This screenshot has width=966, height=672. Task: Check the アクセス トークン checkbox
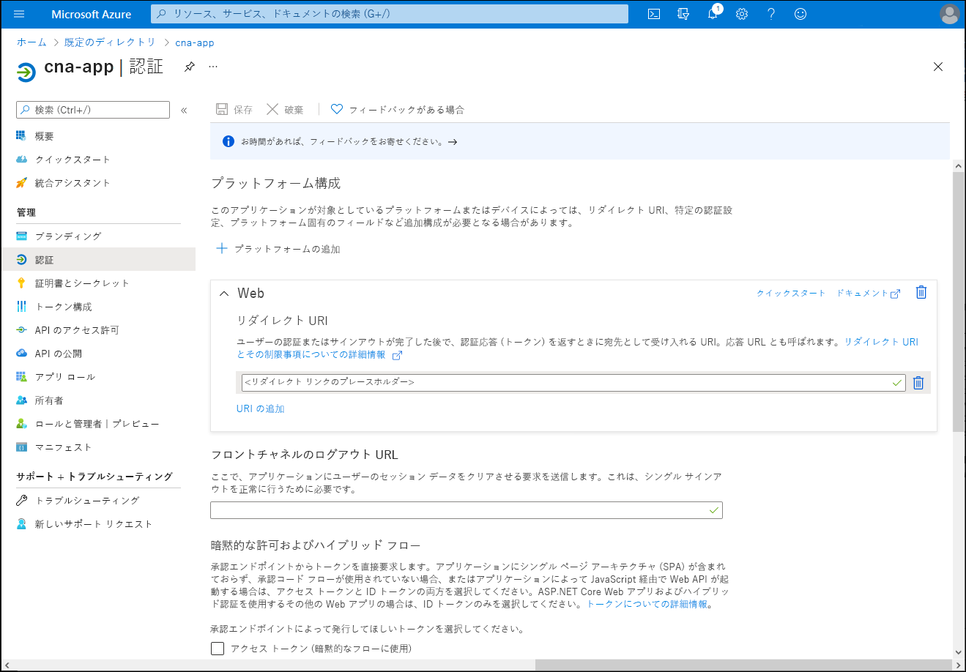pyautogui.click(x=218, y=649)
